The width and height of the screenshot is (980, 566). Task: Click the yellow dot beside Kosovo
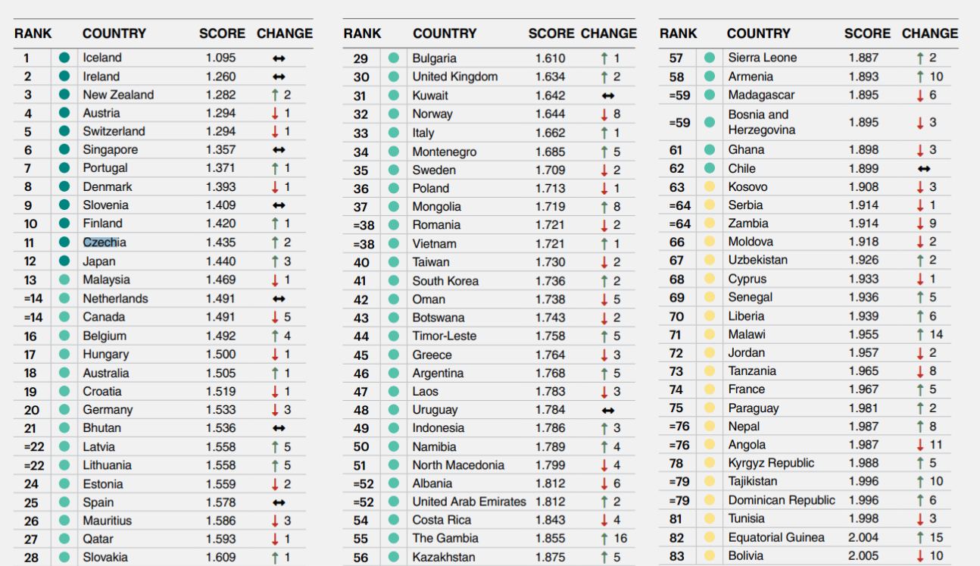[x=710, y=187]
